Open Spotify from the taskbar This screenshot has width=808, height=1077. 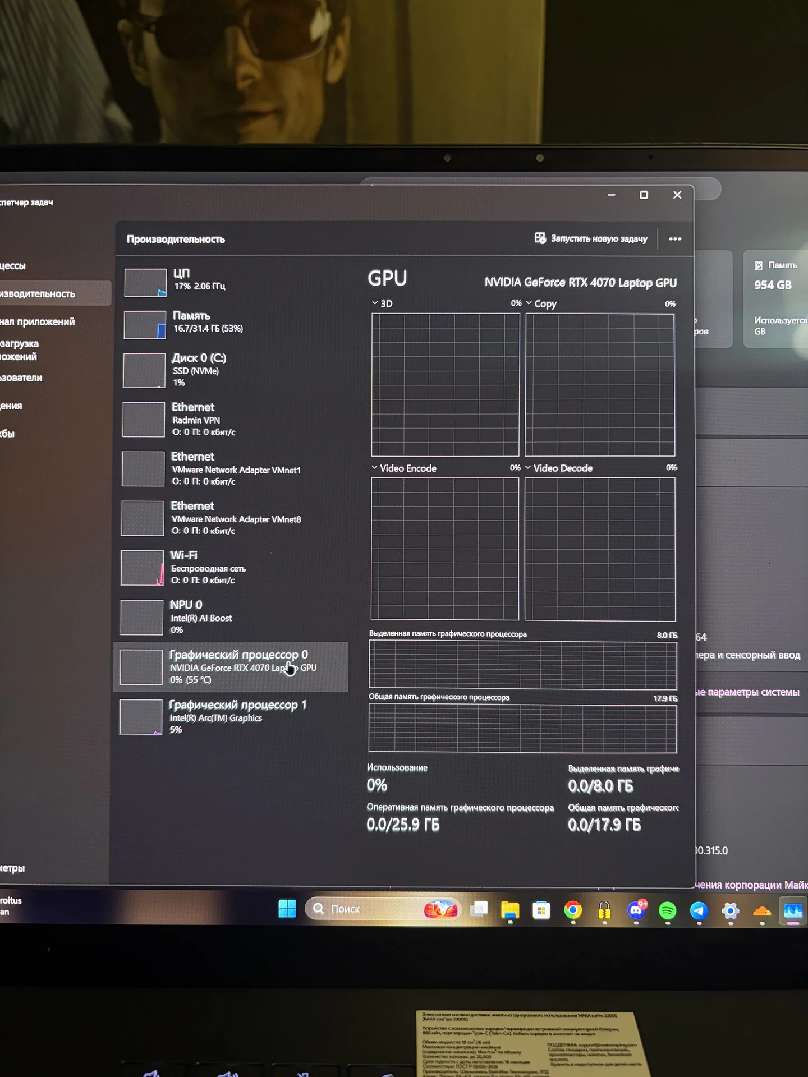(667, 910)
